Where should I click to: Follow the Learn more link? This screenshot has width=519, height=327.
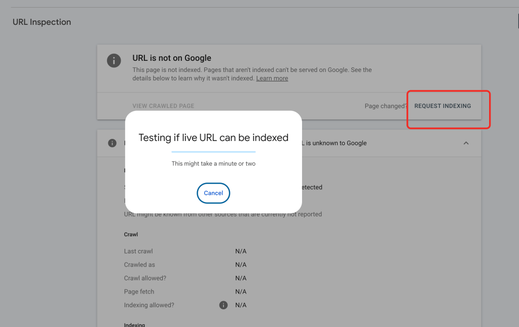tap(272, 79)
